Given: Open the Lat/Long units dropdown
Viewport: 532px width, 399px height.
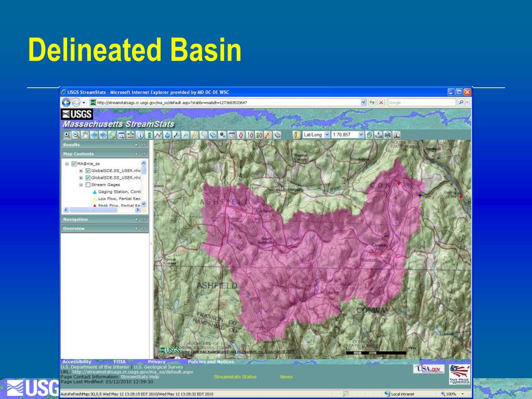Looking at the screenshot, I should (x=327, y=135).
